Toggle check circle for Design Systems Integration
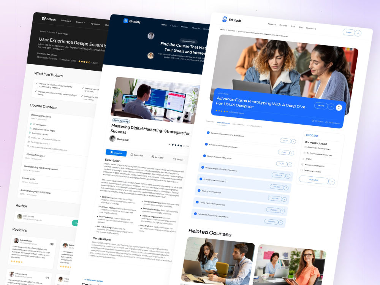The image size is (380, 285). (204, 156)
